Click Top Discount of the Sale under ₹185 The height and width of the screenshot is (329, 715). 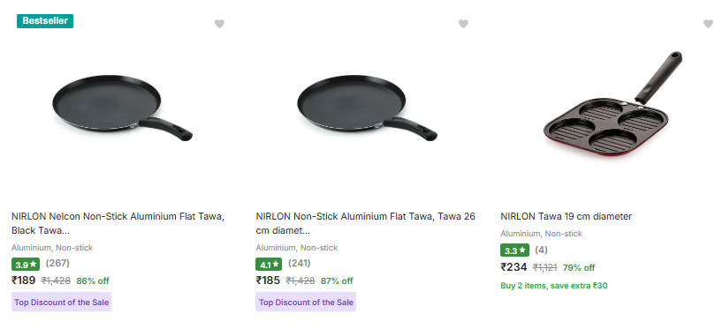(306, 303)
